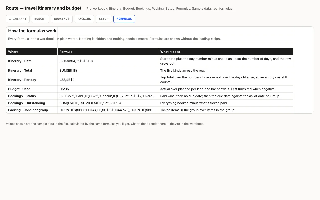Click the active Formulas tab
The image size is (320, 200).
124,19
